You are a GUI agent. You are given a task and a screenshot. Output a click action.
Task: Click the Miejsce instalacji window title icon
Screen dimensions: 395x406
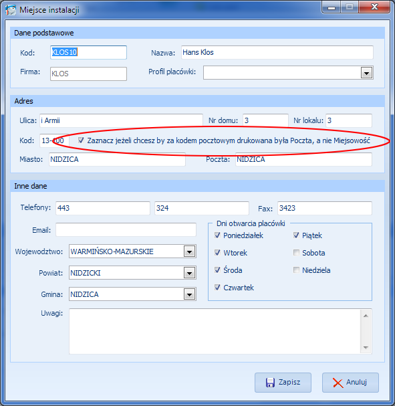tap(11, 10)
